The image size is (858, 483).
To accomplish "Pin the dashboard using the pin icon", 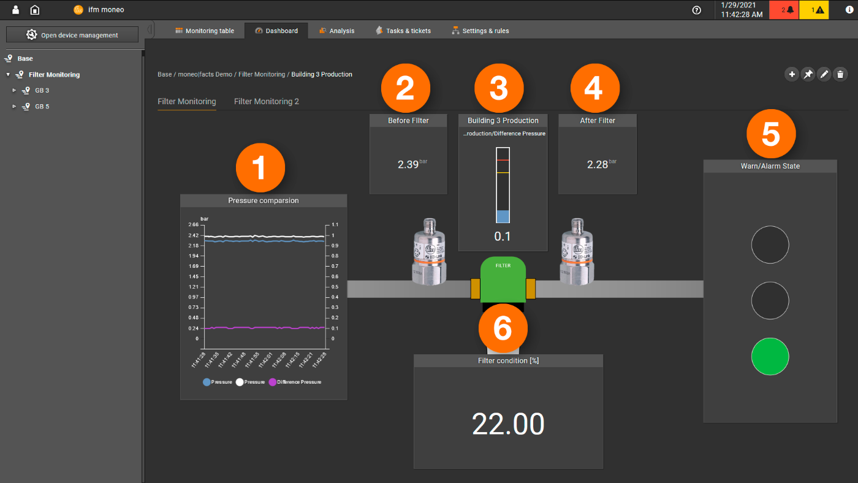I will 808,74.
